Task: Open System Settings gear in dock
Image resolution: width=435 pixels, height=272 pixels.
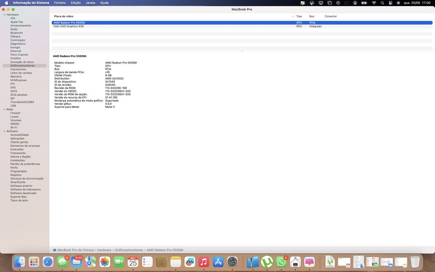Action: 232,262
